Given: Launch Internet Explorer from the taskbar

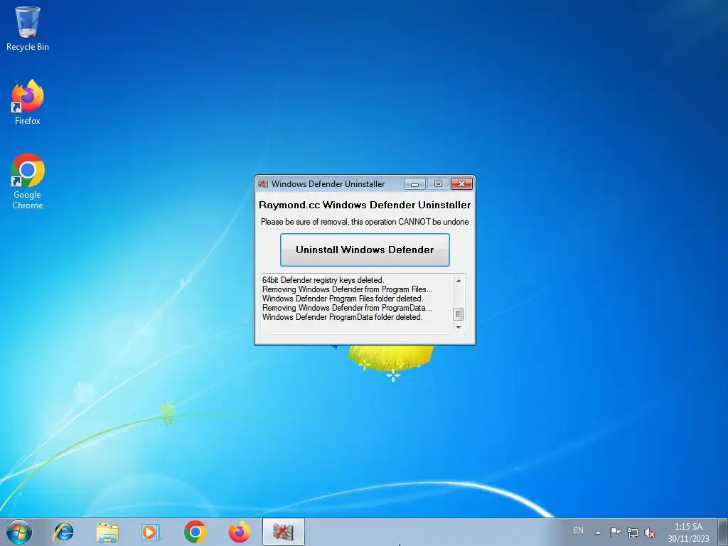Looking at the screenshot, I should click(63, 532).
